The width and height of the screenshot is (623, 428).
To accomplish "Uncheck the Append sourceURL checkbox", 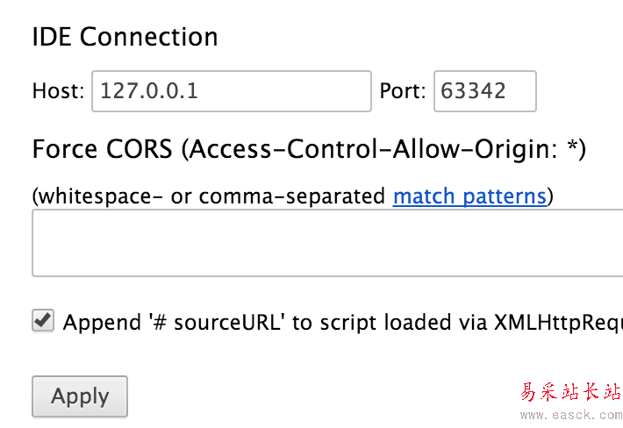I will 43,320.
